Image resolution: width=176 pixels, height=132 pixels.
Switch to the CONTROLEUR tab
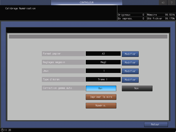(86, 2)
